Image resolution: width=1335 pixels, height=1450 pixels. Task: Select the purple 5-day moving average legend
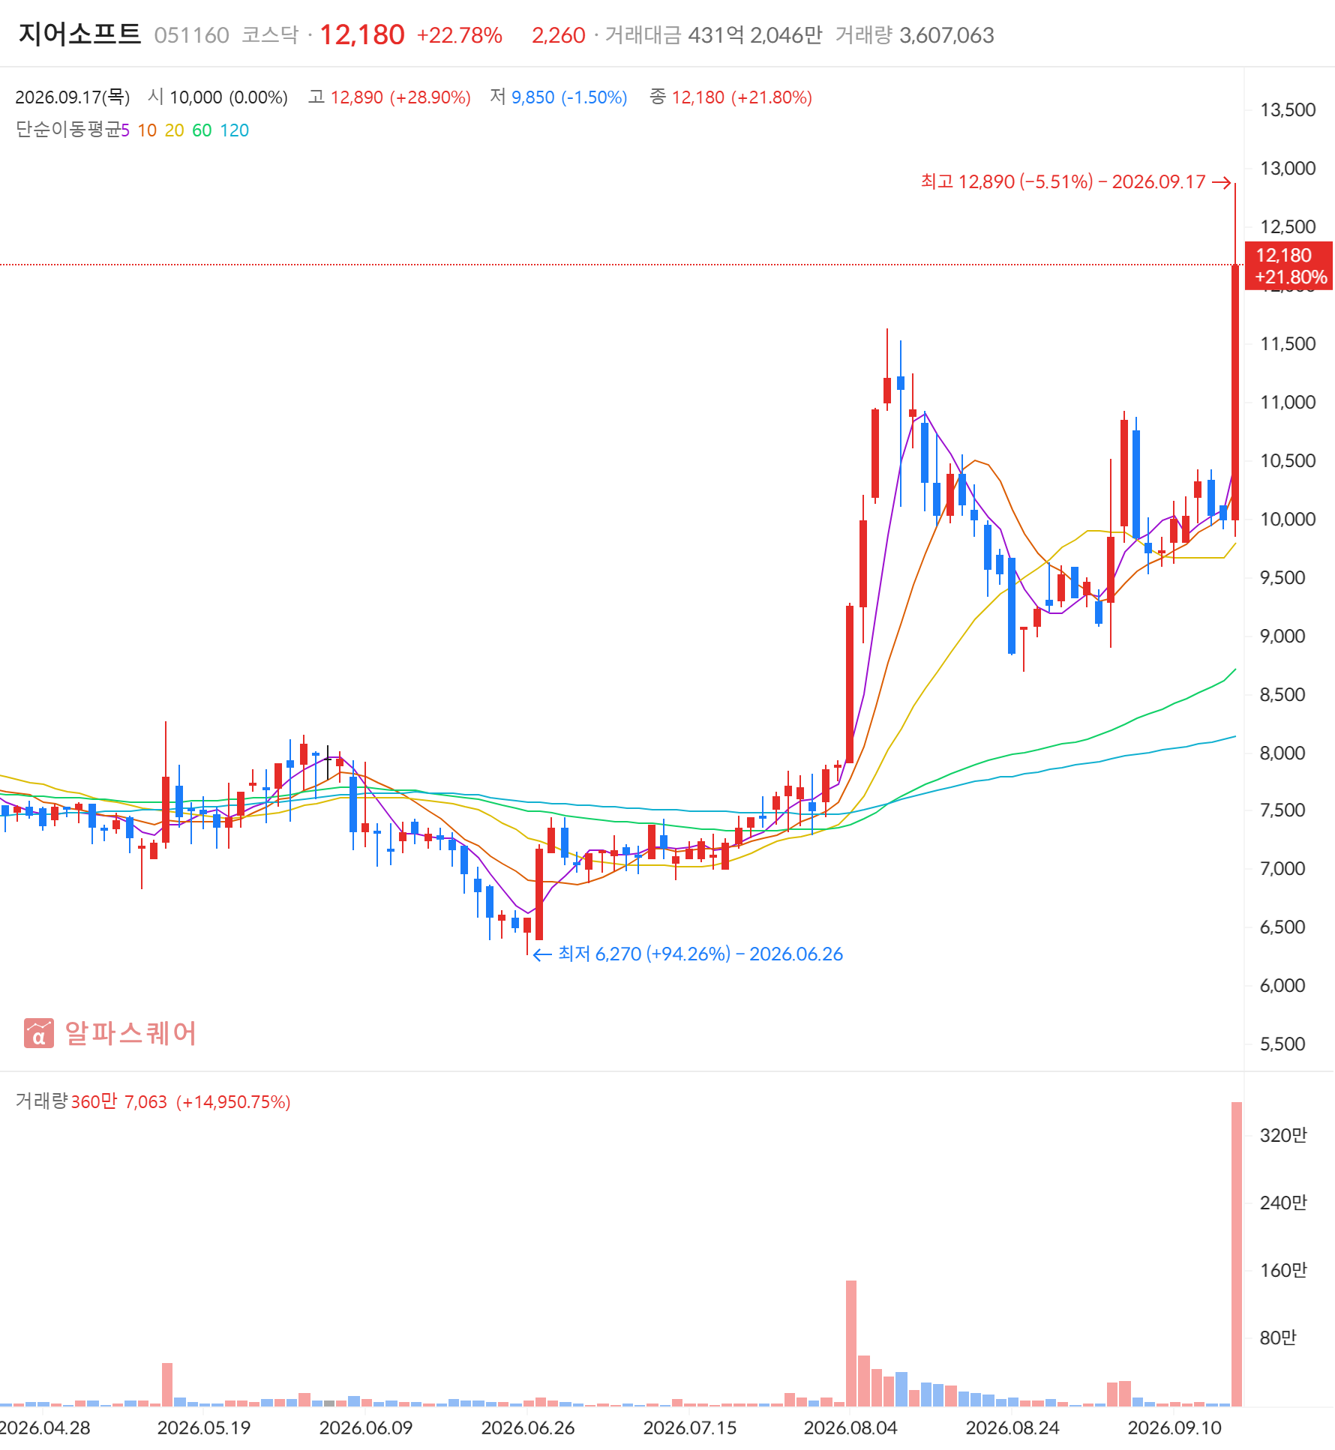tap(125, 130)
